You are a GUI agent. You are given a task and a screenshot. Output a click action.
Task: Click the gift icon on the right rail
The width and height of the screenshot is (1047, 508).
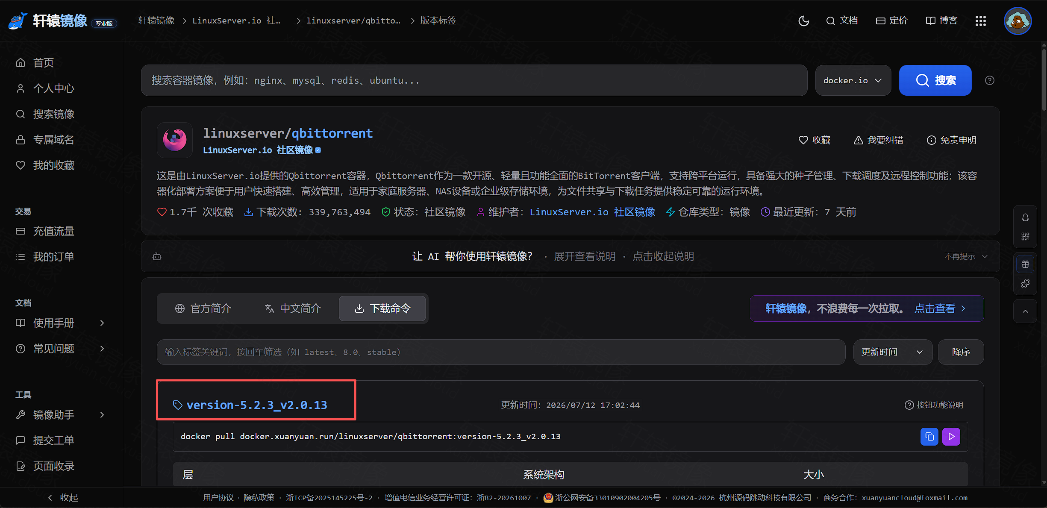coord(1025,264)
